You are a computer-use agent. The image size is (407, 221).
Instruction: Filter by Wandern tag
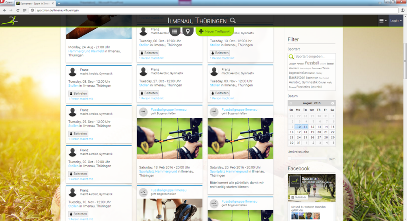[294, 68]
